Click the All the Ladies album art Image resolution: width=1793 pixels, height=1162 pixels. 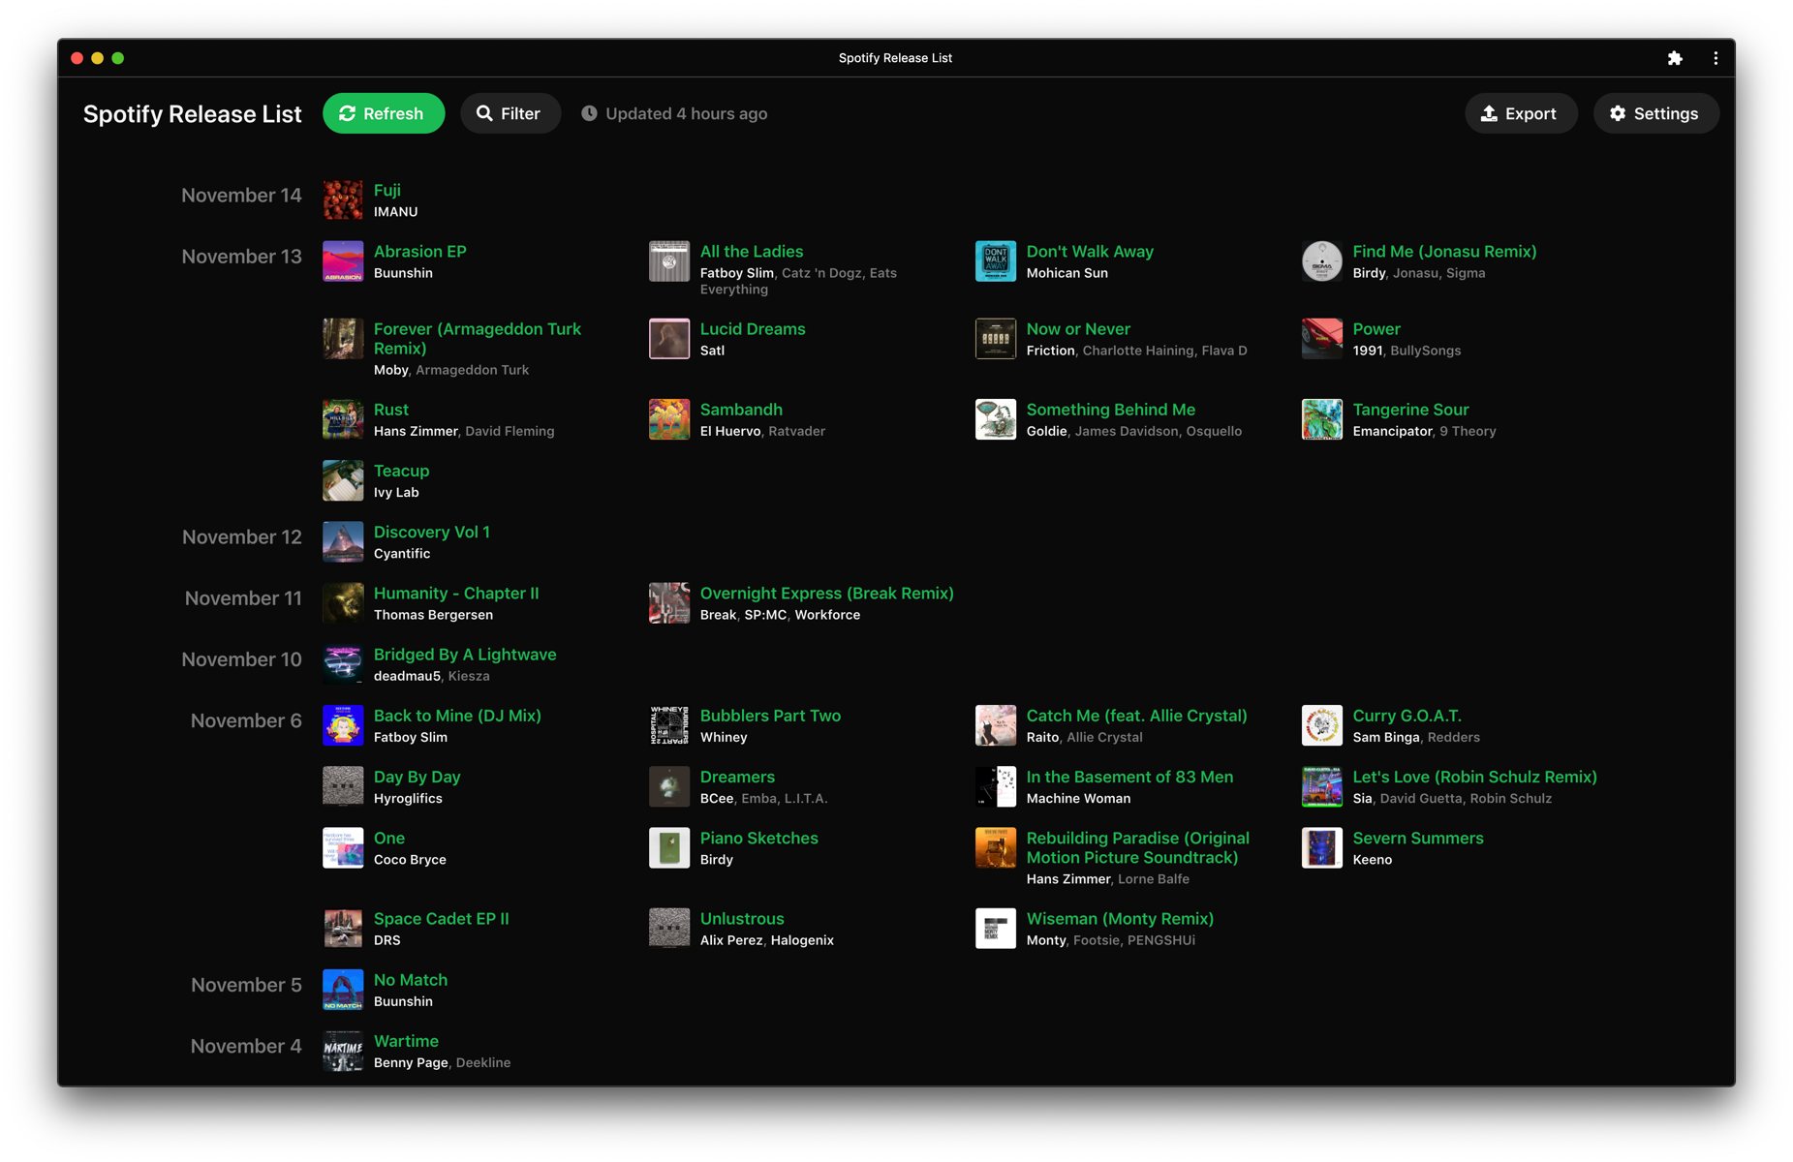669,260
